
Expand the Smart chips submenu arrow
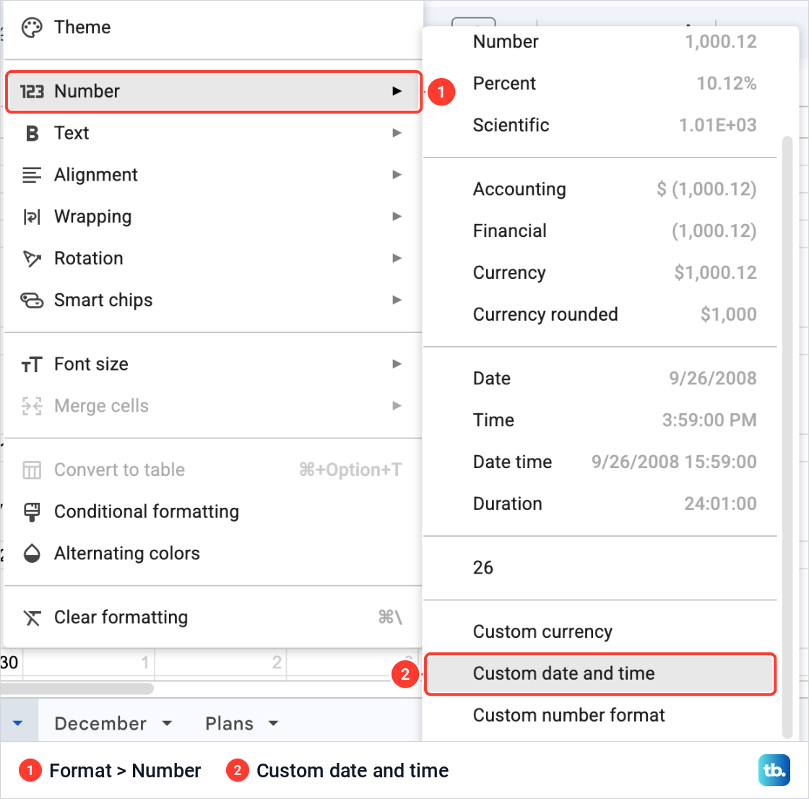pos(397,301)
